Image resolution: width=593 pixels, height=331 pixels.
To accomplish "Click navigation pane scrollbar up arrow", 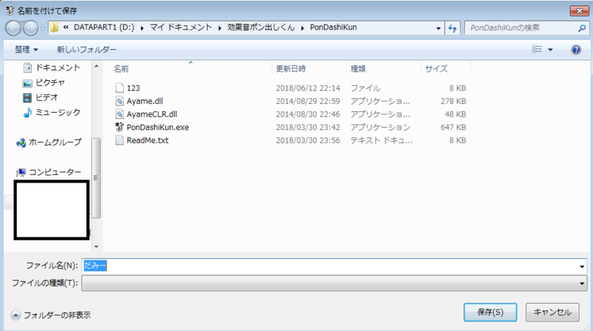I will (96, 66).
